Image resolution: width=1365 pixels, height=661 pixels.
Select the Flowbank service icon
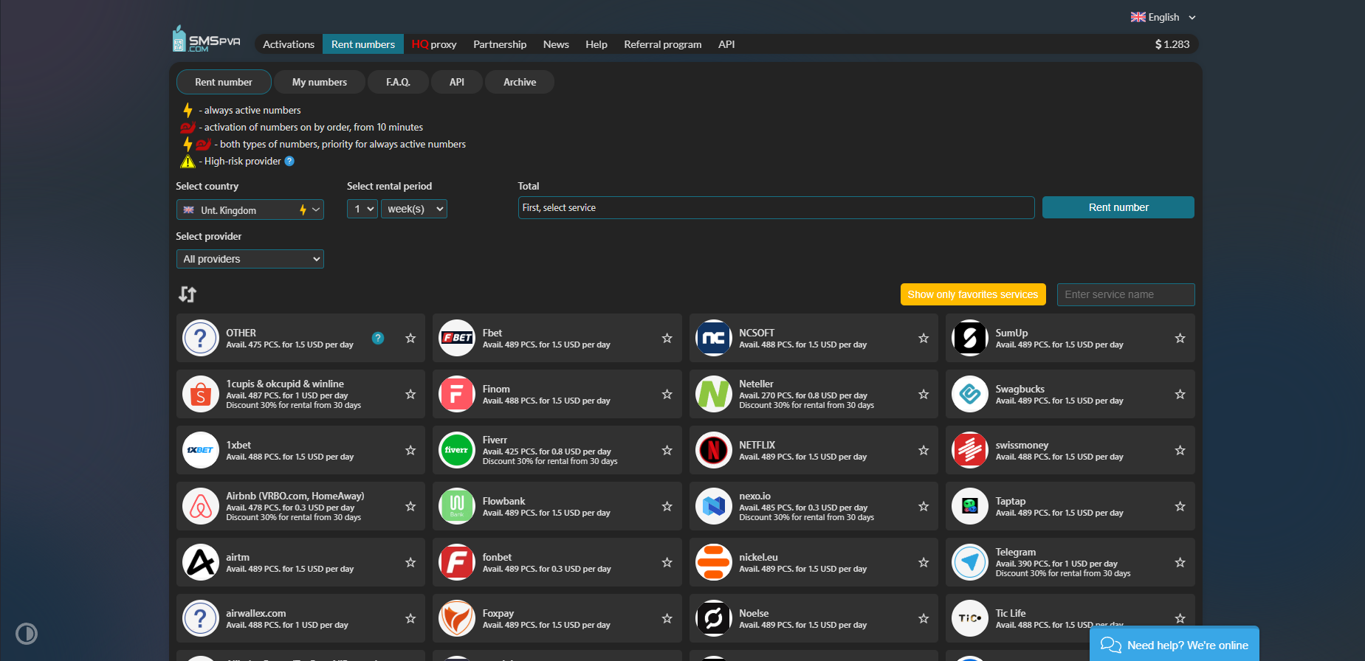pyautogui.click(x=457, y=506)
